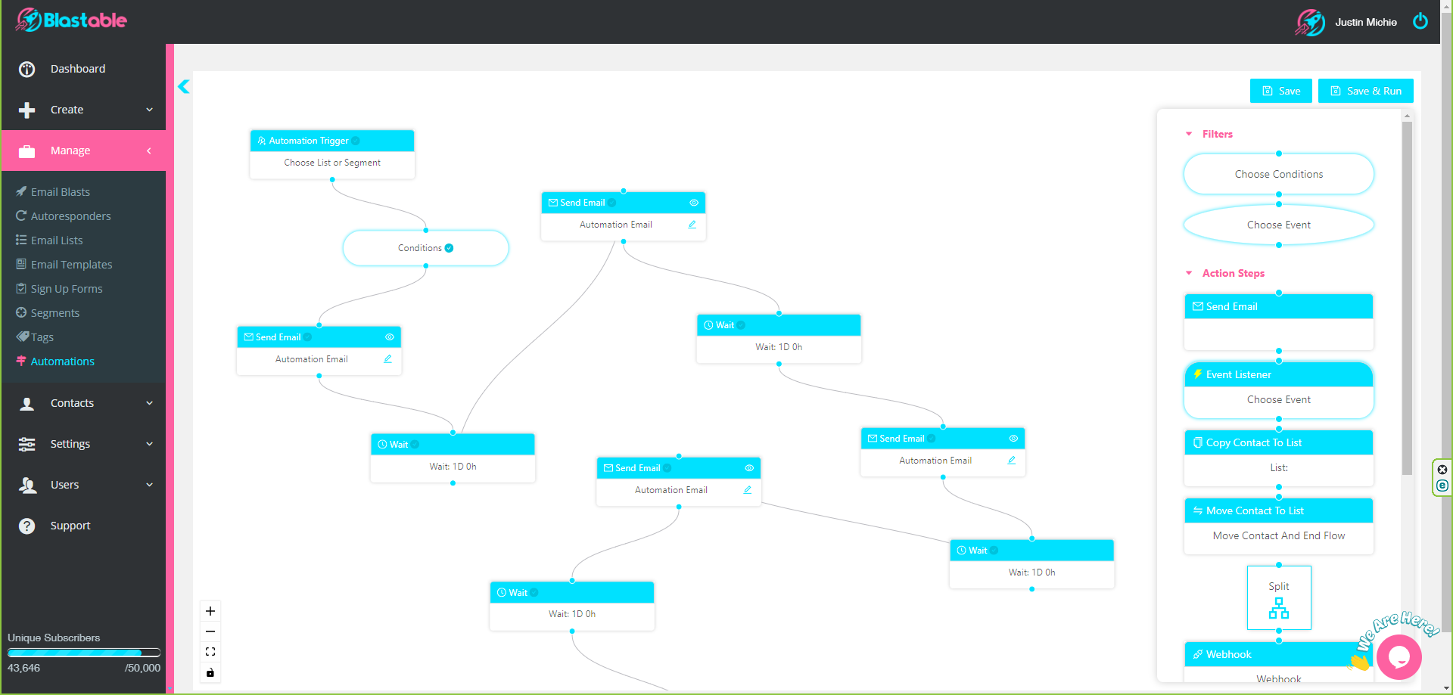Collapse the Action Steps section

pyautogui.click(x=1188, y=273)
